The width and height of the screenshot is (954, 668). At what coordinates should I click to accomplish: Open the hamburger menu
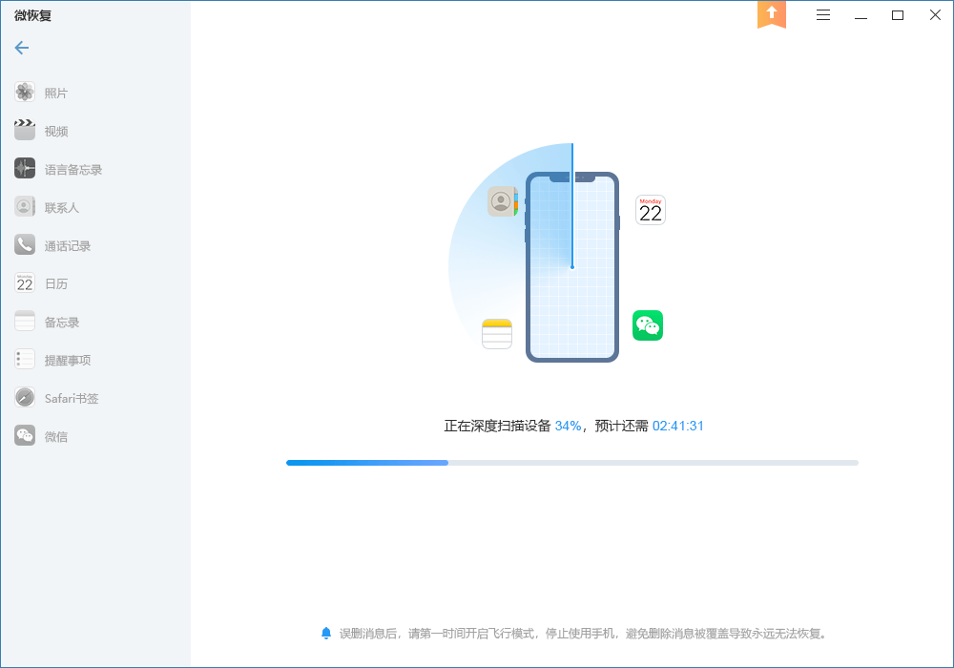822,14
